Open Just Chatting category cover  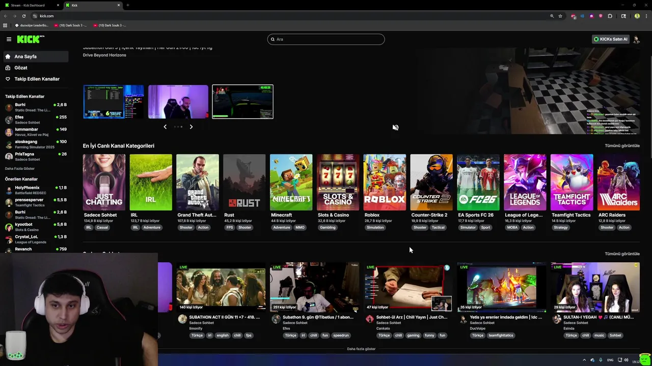[104, 182]
